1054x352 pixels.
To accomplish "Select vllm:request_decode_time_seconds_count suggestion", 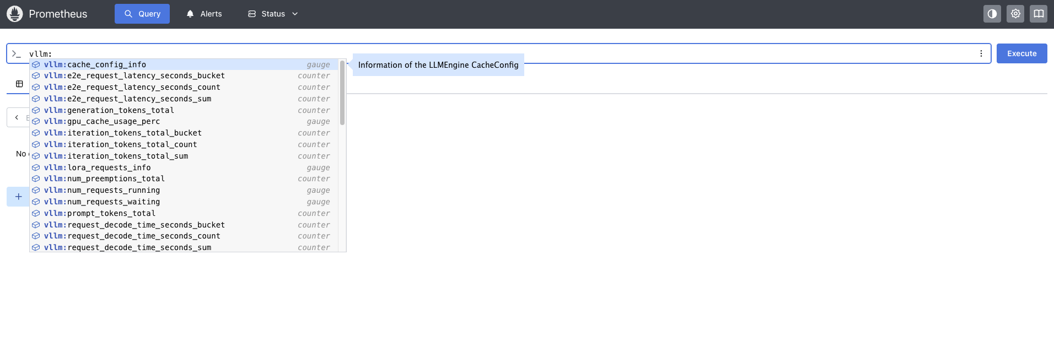I will (x=184, y=236).
